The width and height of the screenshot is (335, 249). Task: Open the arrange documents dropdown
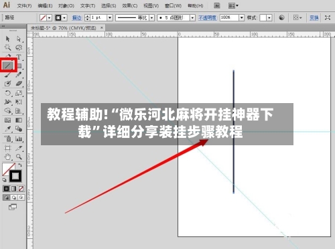(233, 5)
